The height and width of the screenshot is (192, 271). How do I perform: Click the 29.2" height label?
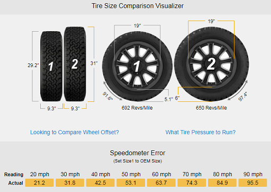pos(33,65)
